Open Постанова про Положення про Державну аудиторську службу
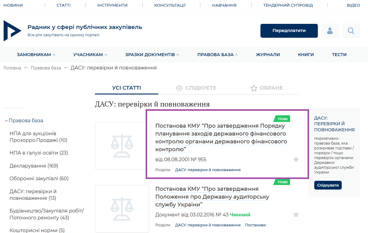 coord(212,196)
